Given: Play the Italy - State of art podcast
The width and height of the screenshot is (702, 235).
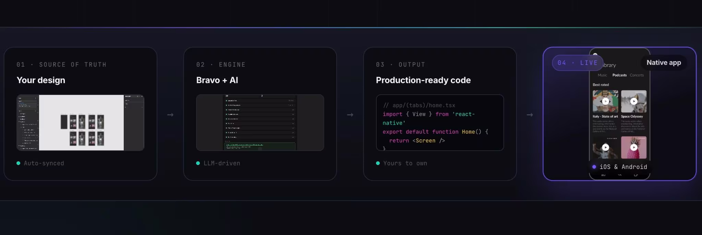Looking at the screenshot, I should pyautogui.click(x=606, y=101).
